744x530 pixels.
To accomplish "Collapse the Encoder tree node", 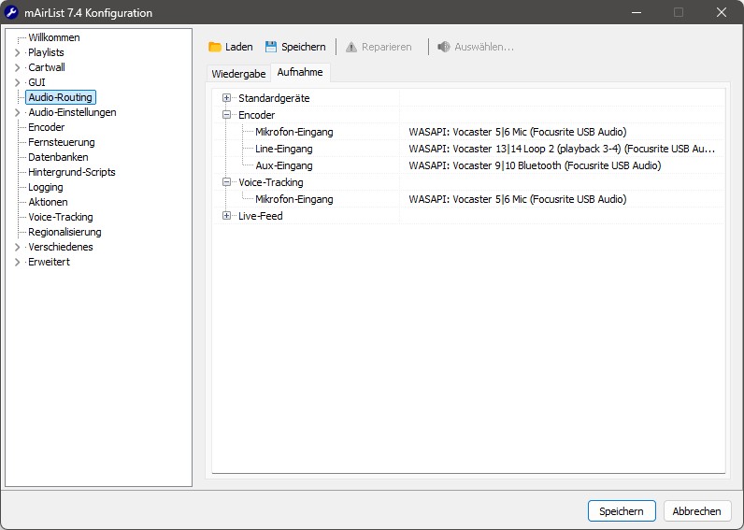I will click(x=226, y=115).
